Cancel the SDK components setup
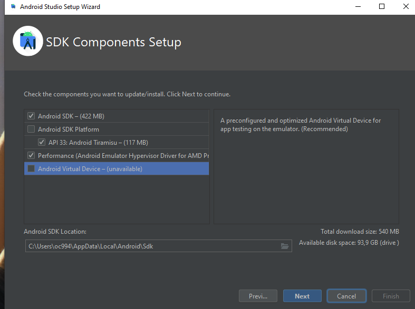Screen dimensions: 415x309 point(346,296)
